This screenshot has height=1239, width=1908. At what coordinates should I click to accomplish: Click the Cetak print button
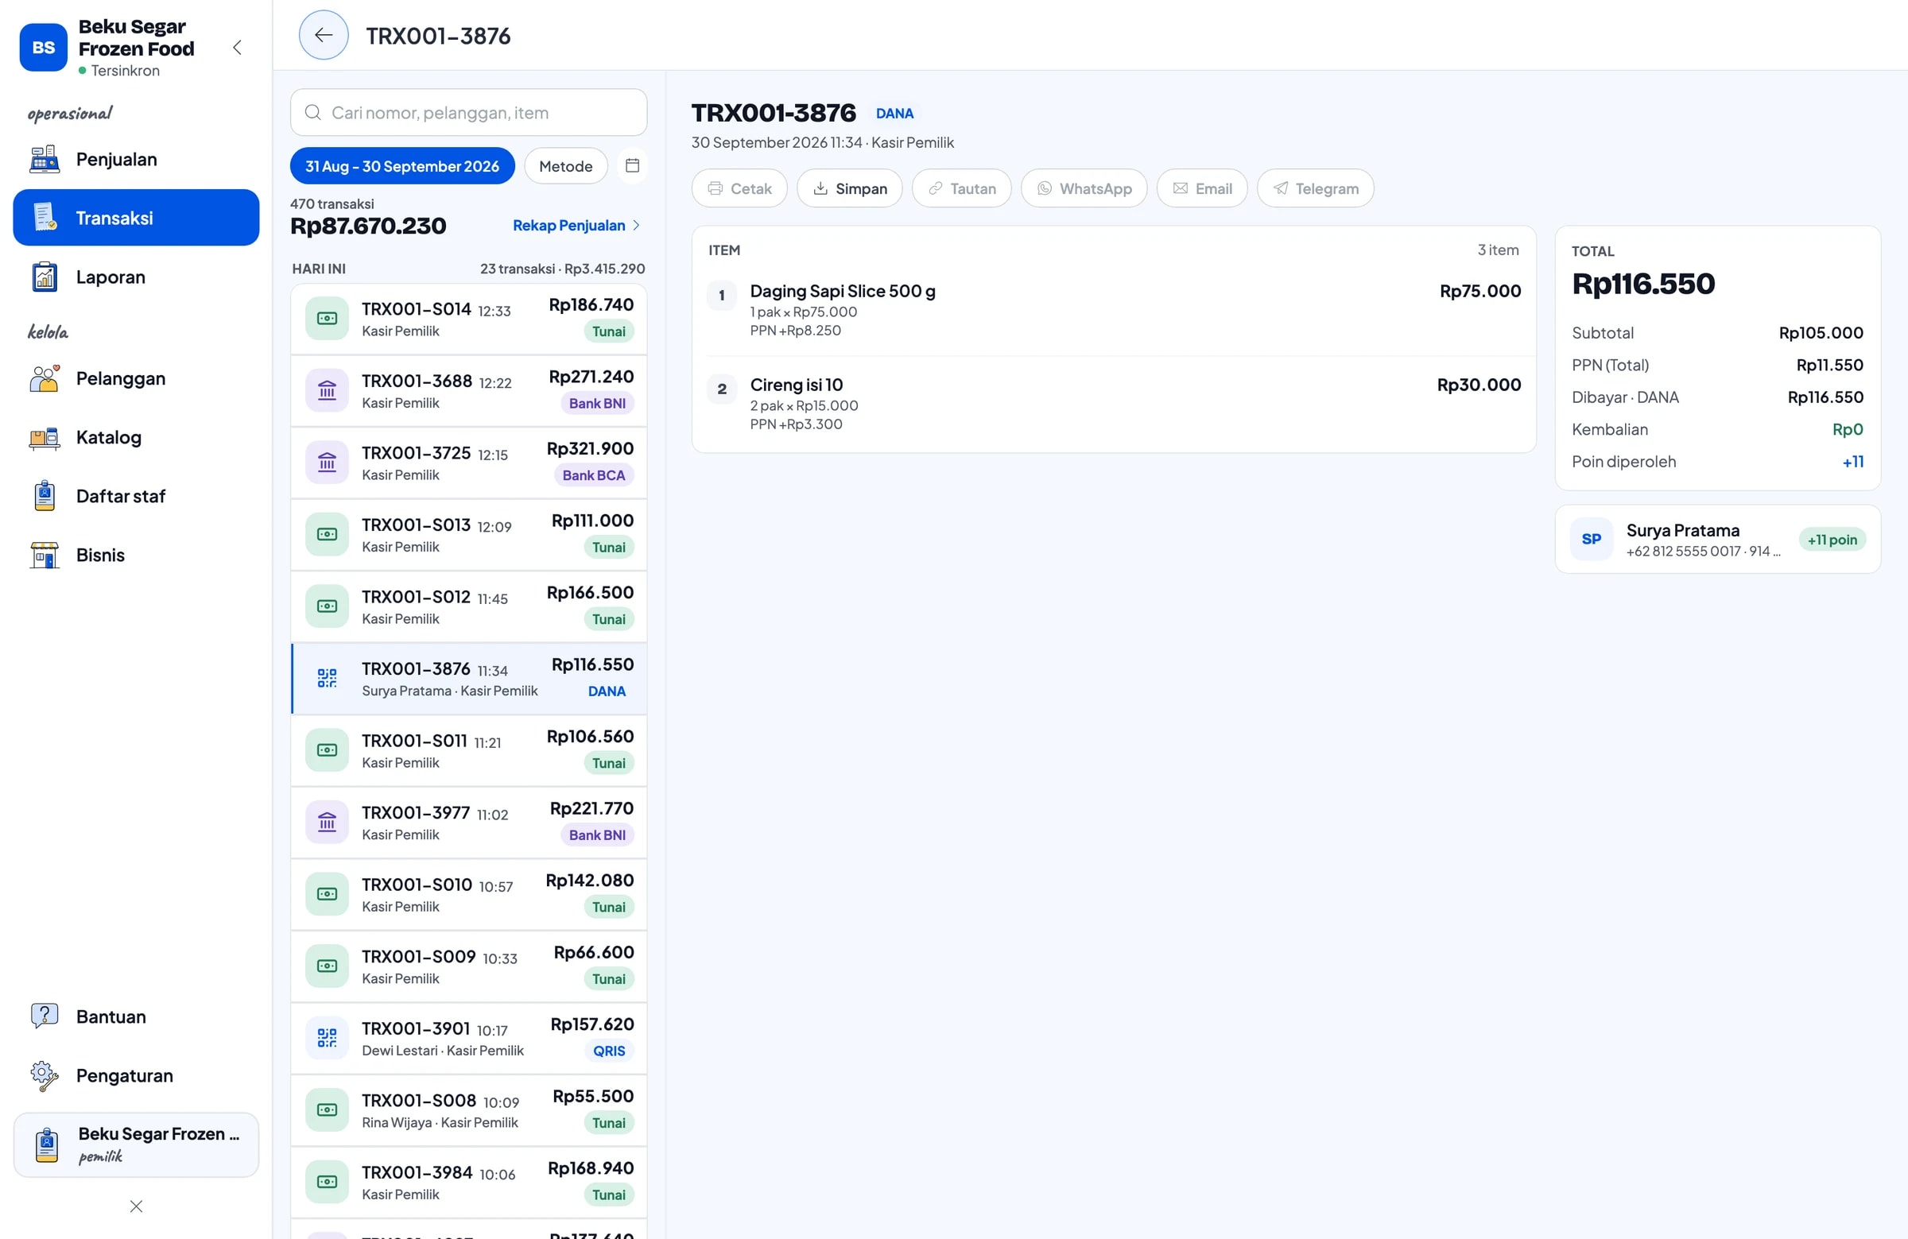[x=739, y=188]
